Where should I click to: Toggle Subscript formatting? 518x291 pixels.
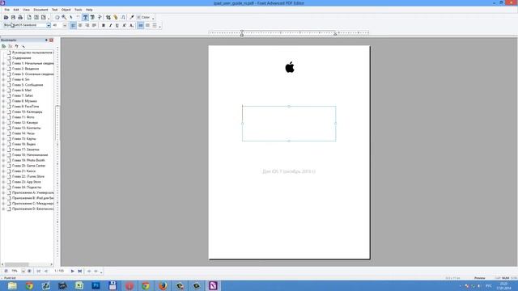click(x=131, y=25)
